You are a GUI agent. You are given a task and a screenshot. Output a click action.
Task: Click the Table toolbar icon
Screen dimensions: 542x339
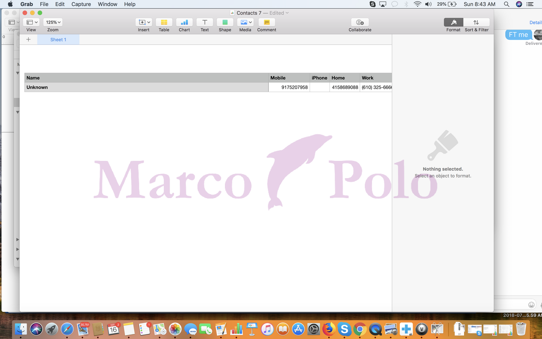pyautogui.click(x=164, y=22)
